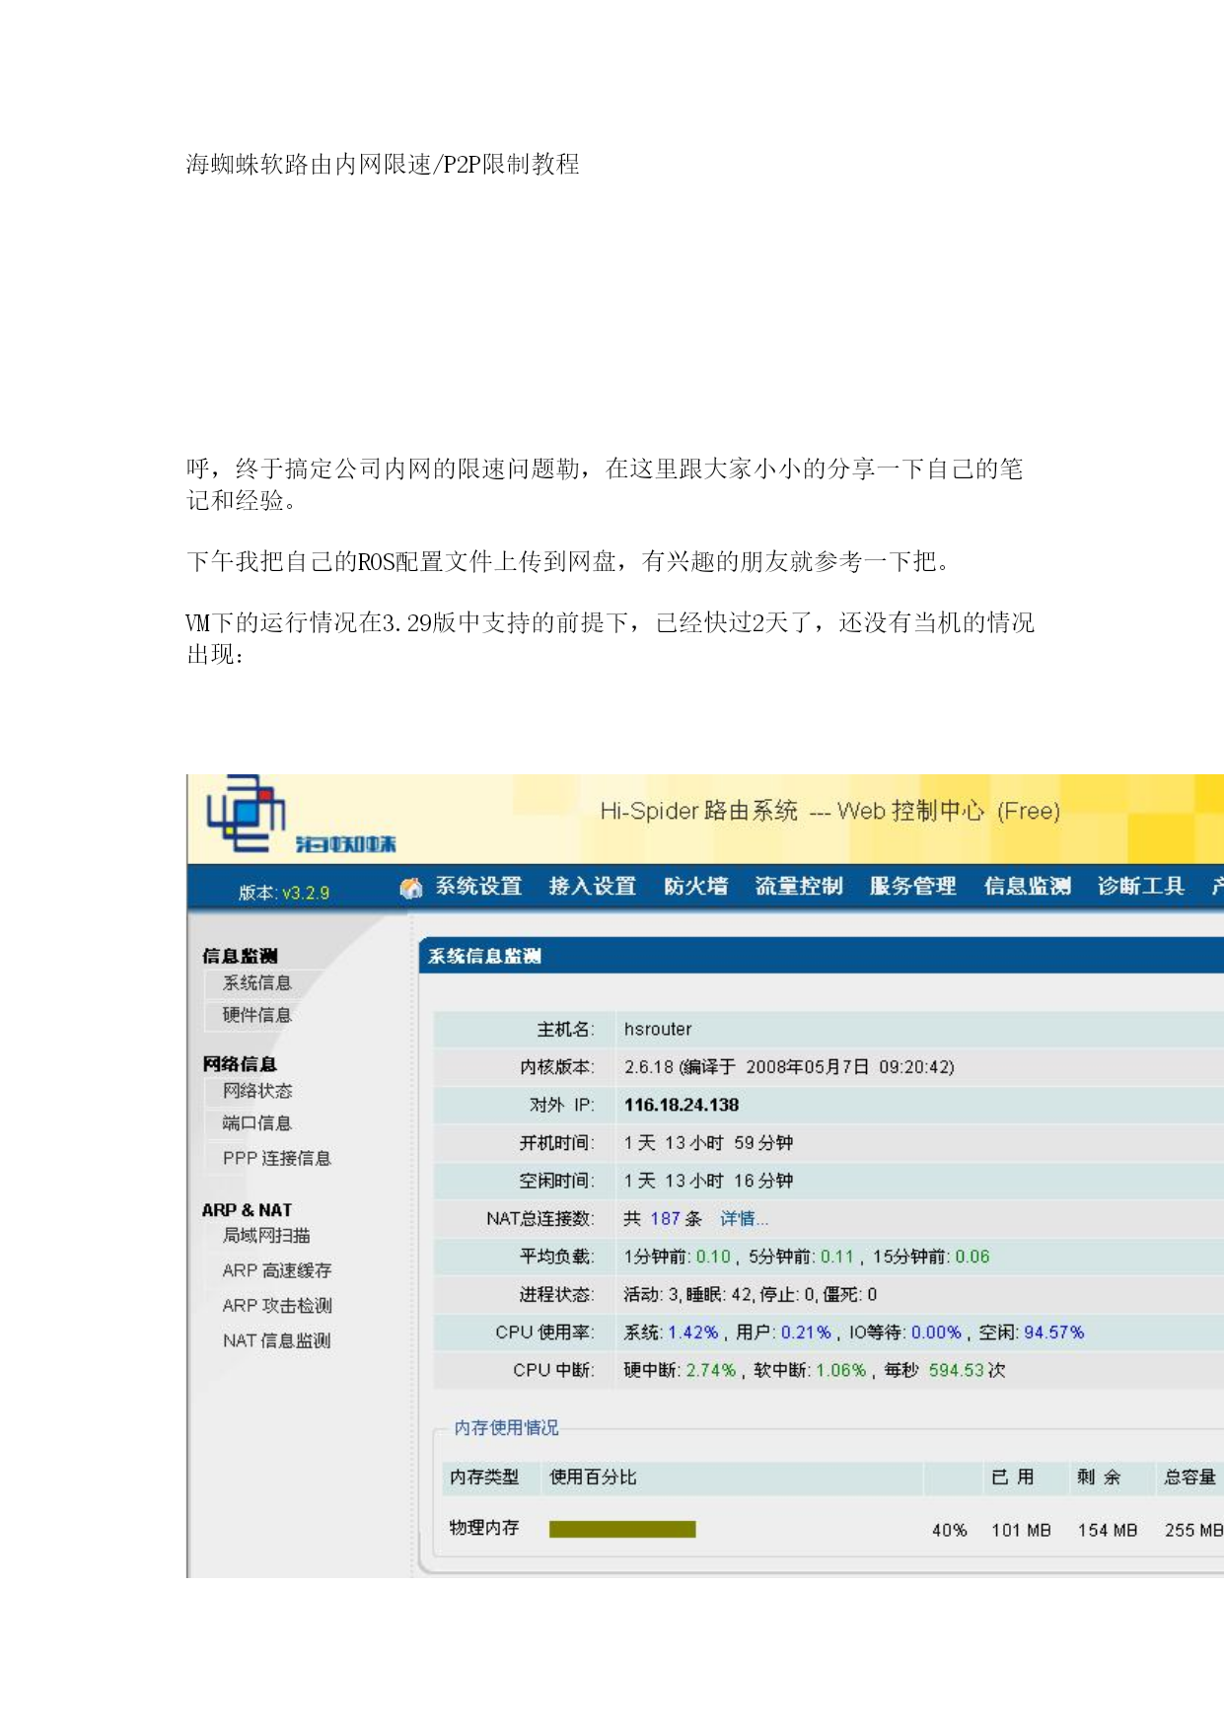Click the hostname value hsrouter
The image size is (1224, 1730).
pos(658,1030)
